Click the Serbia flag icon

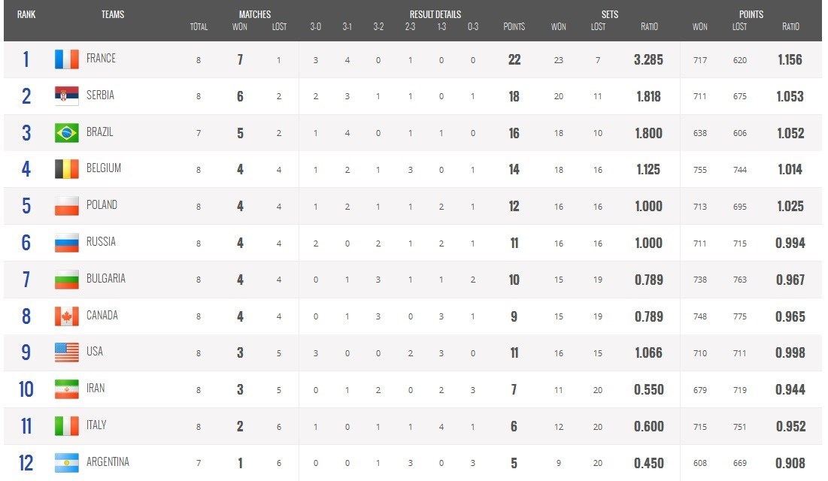coord(66,96)
